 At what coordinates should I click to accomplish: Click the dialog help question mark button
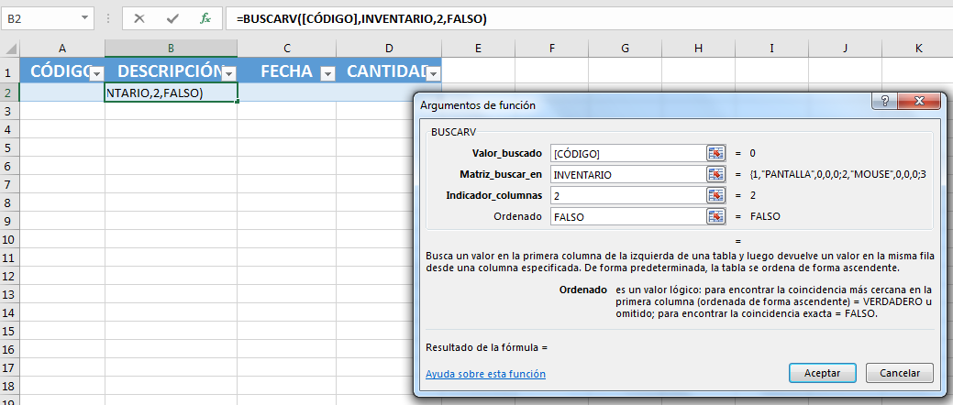[886, 104]
